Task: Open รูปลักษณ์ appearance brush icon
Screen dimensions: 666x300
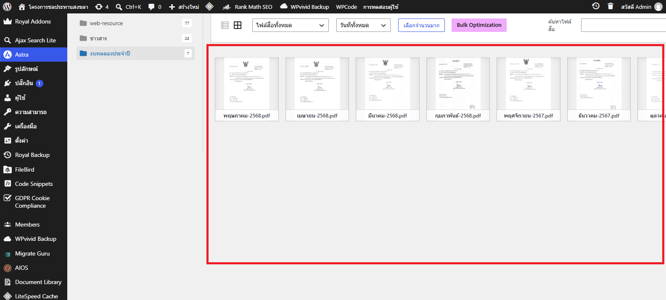Action: (8, 69)
